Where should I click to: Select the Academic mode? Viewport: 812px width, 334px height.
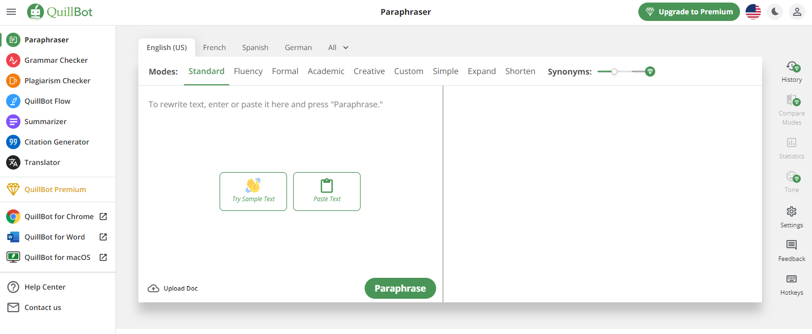326,71
